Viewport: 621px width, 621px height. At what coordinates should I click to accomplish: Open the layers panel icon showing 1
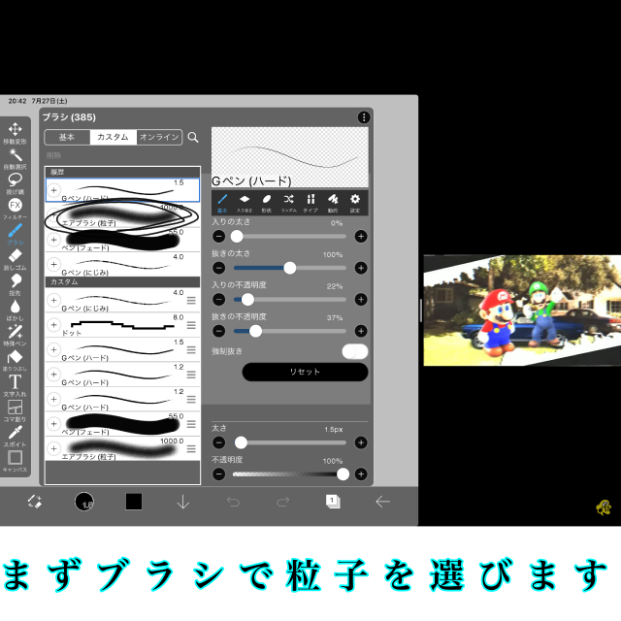[x=333, y=502]
